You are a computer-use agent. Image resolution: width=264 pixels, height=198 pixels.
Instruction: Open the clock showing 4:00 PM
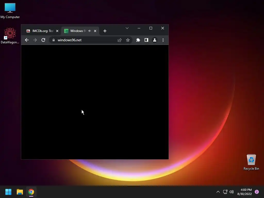[x=244, y=192]
